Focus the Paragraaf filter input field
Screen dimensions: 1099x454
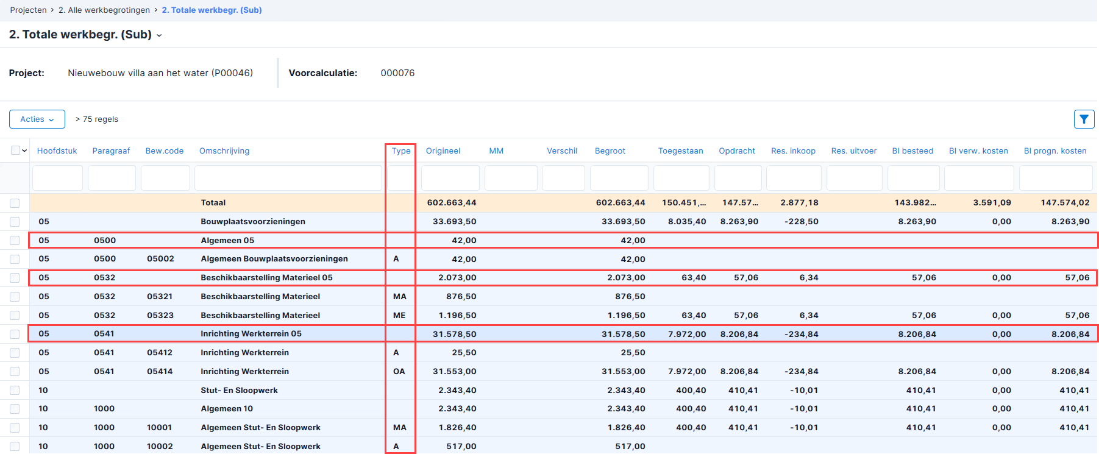coord(112,178)
